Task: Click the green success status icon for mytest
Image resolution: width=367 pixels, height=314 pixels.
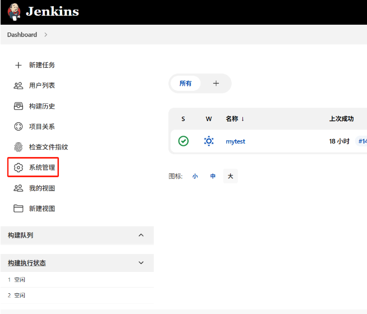Action: click(x=183, y=141)
